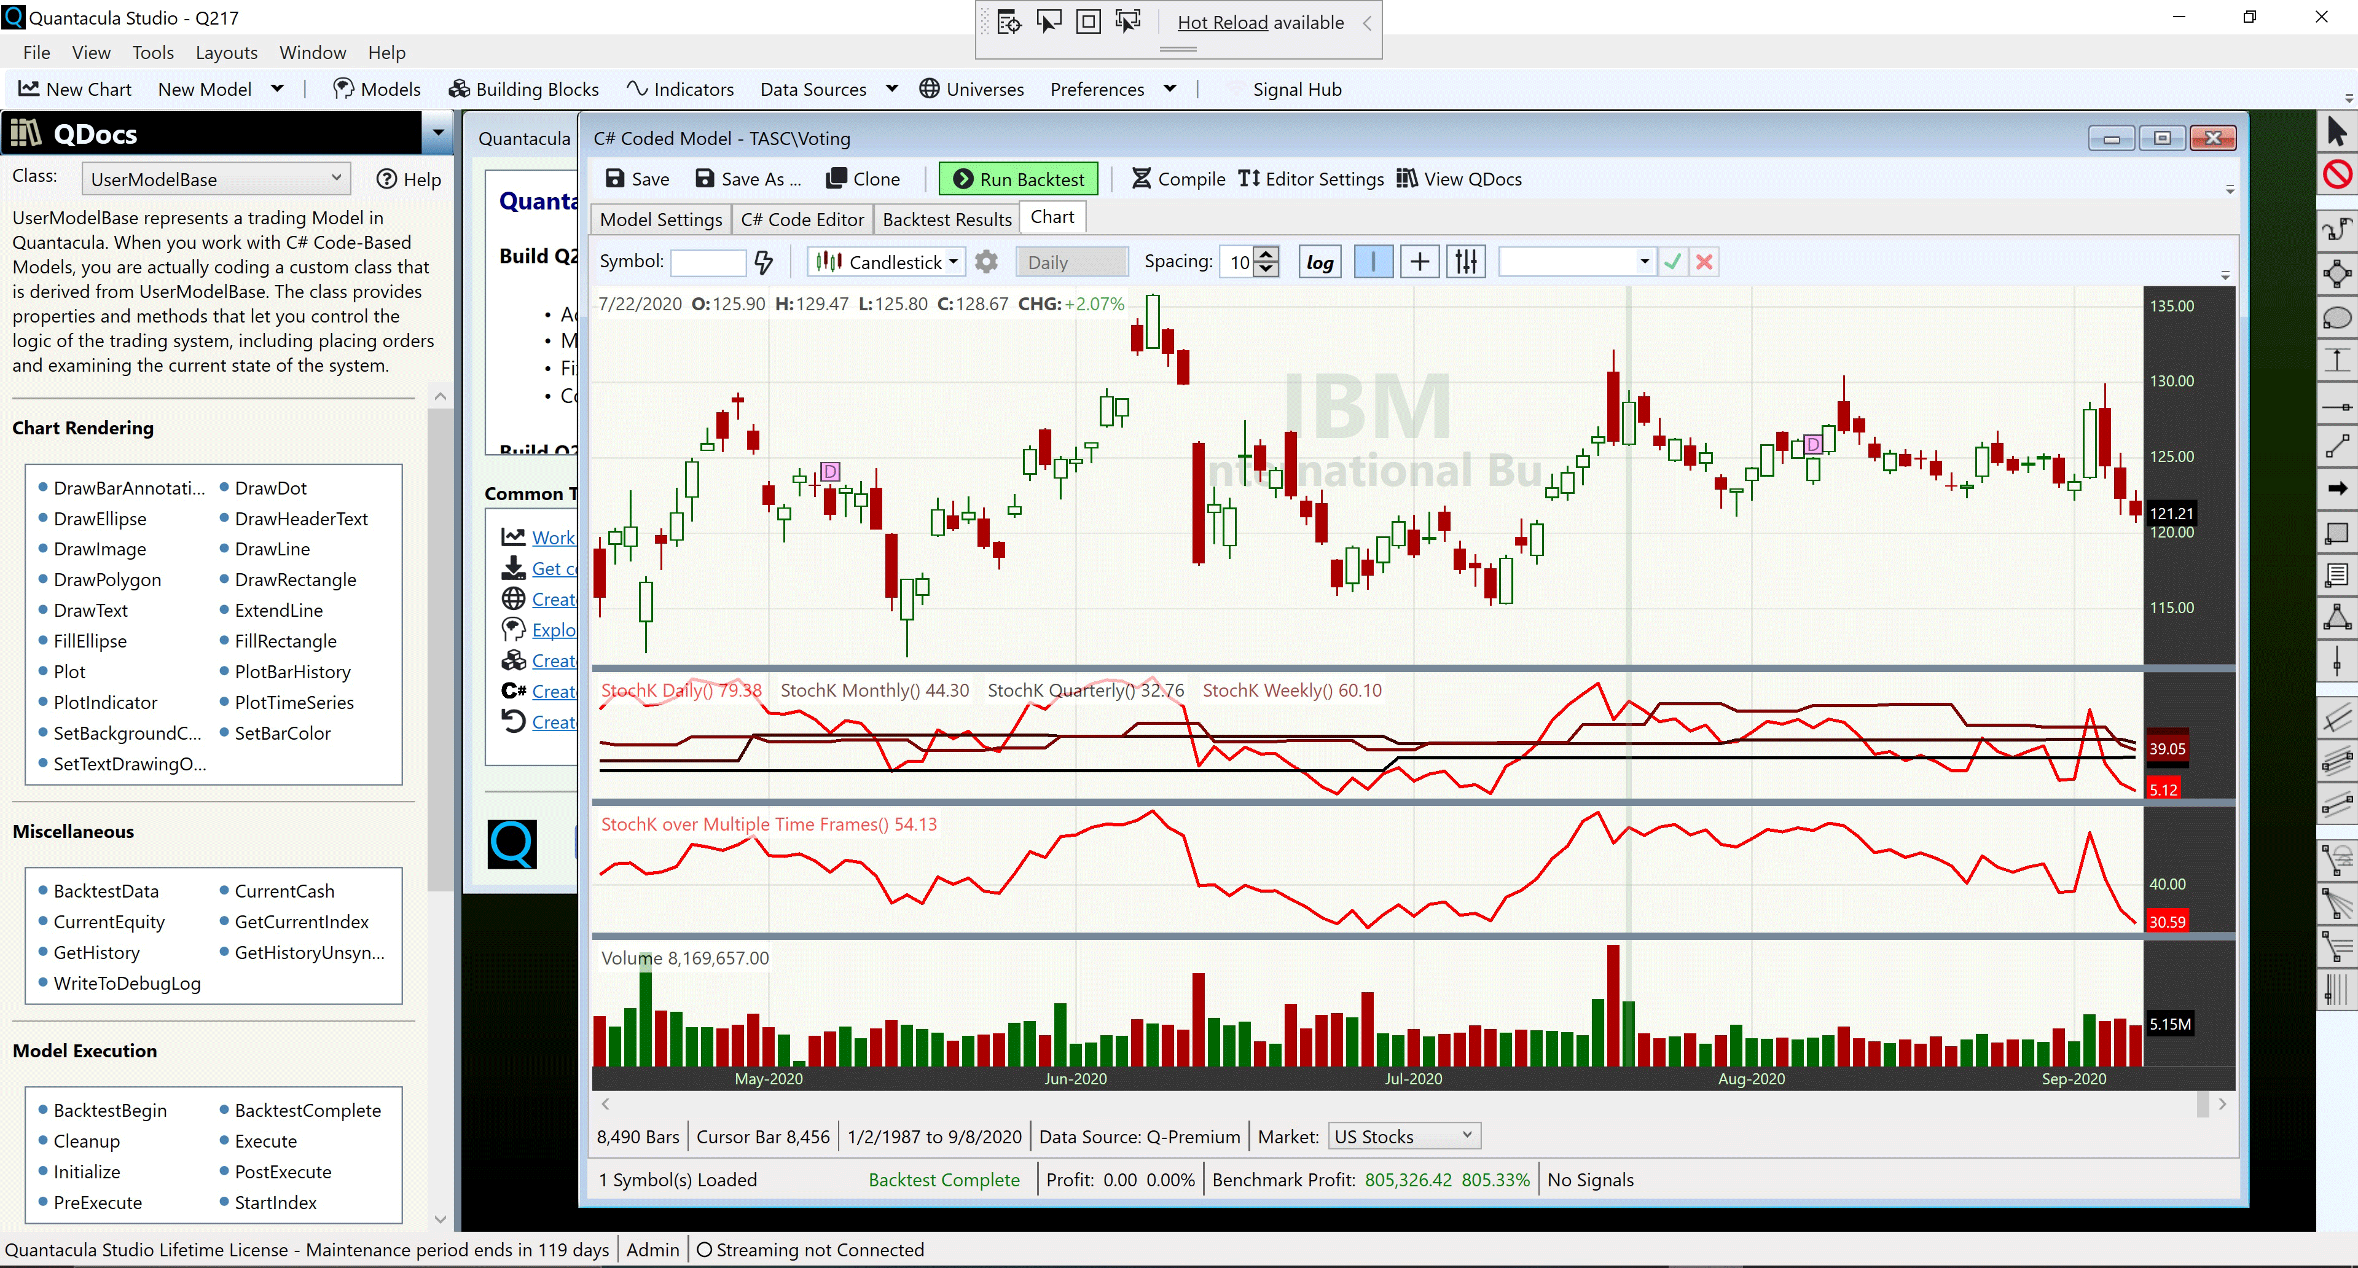2358x1268 pixels.
Task: Select the horizontal line drawing tool
Action: tap(2336, 405)
